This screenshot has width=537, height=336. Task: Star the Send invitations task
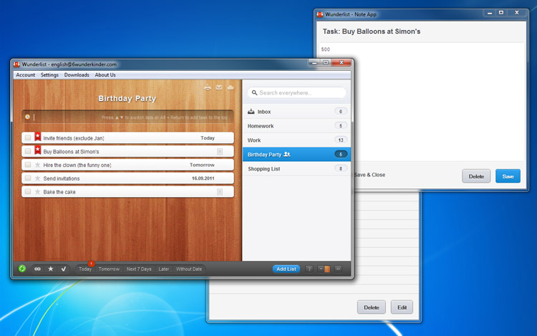pos(38,178)
